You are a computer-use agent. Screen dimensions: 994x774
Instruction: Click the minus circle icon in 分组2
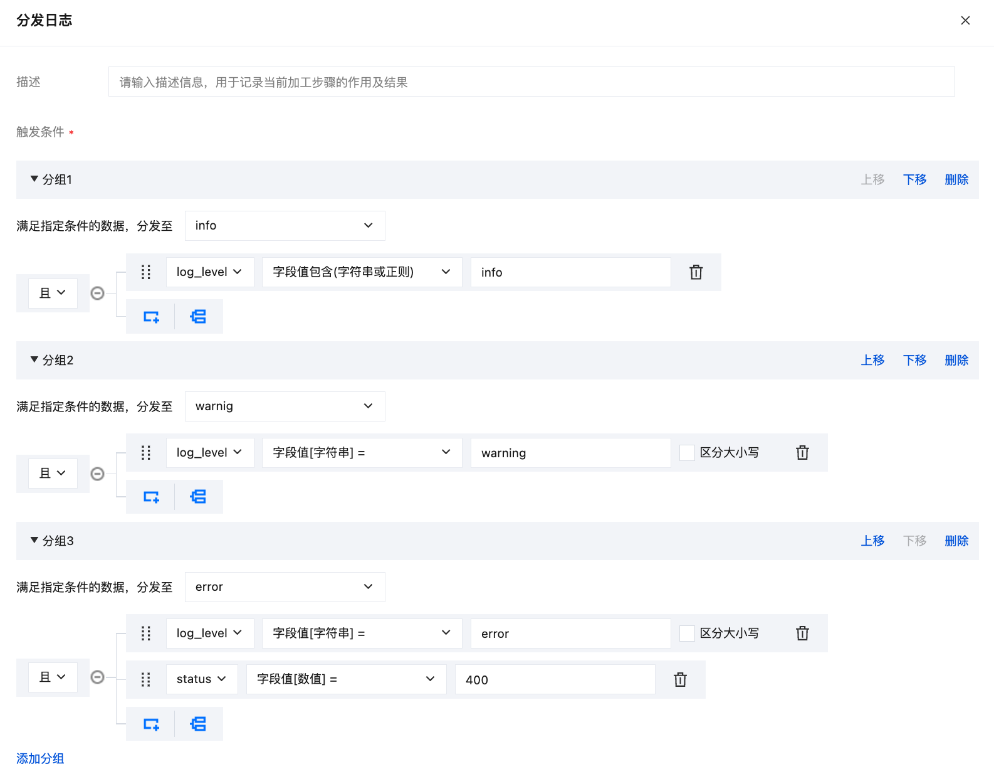tap(98, 474)
